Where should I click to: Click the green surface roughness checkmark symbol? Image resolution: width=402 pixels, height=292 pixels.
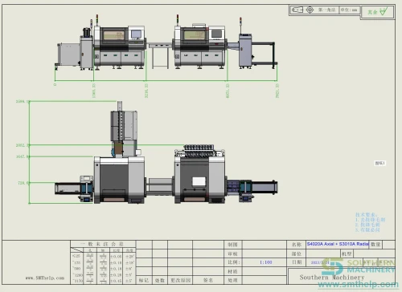(x=384, y=11)
